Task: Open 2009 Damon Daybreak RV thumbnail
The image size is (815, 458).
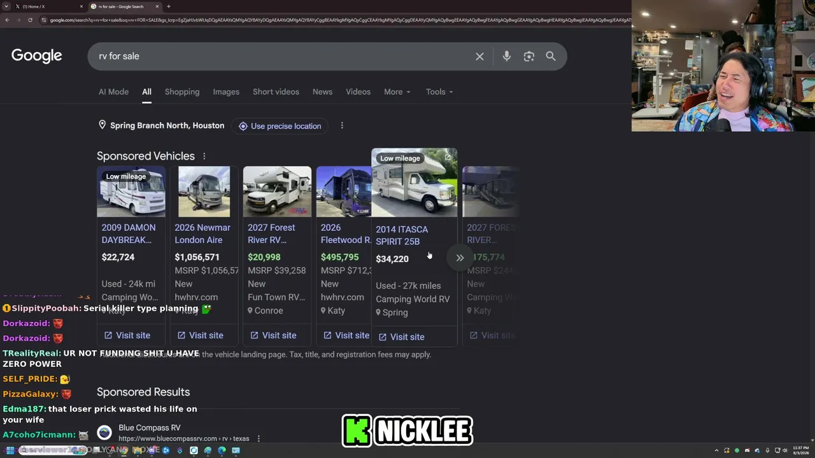Action: pyautogui.click(x=131, y=191)
